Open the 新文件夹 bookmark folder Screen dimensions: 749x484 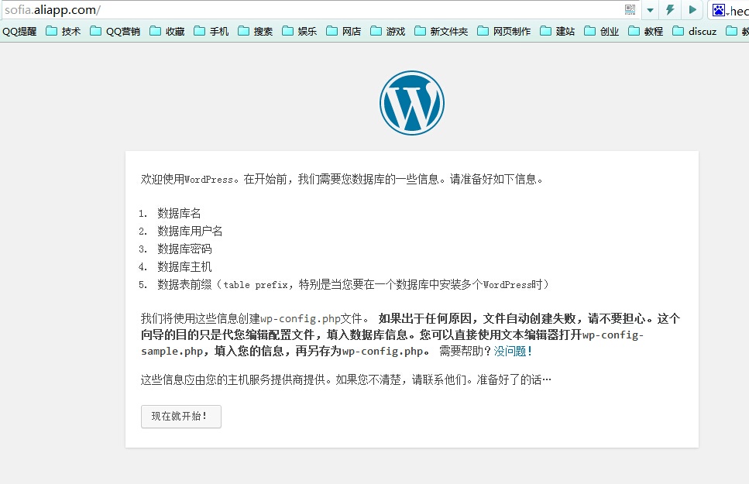[441, 32]
